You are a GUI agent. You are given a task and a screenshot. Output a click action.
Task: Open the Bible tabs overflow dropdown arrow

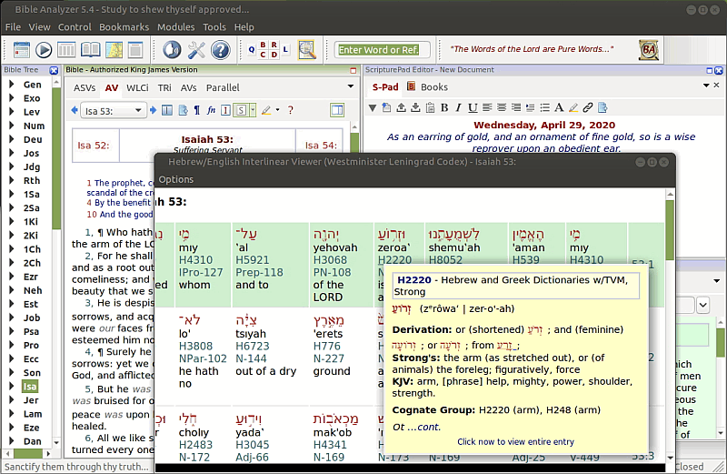[351, 86]
